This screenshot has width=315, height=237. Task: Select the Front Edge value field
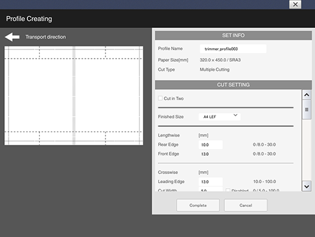(210, 154)
